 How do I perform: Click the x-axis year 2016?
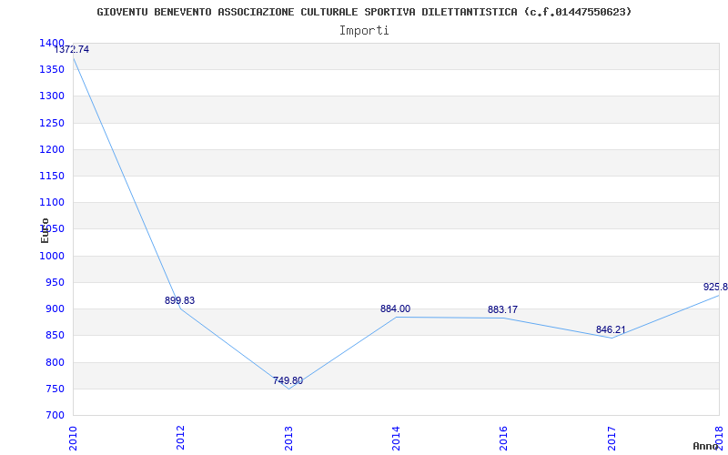coord(504,438)
